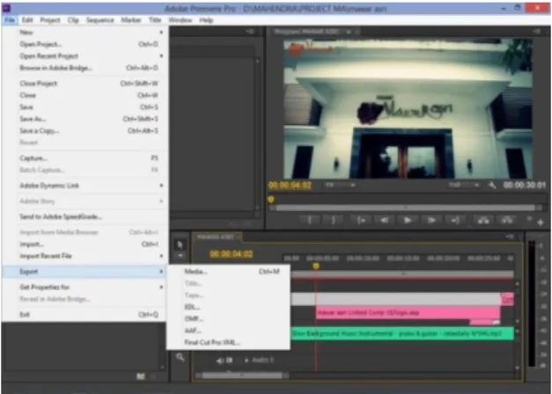Open the Program monitor panel menu
The image size is (552, 394).
536,32
